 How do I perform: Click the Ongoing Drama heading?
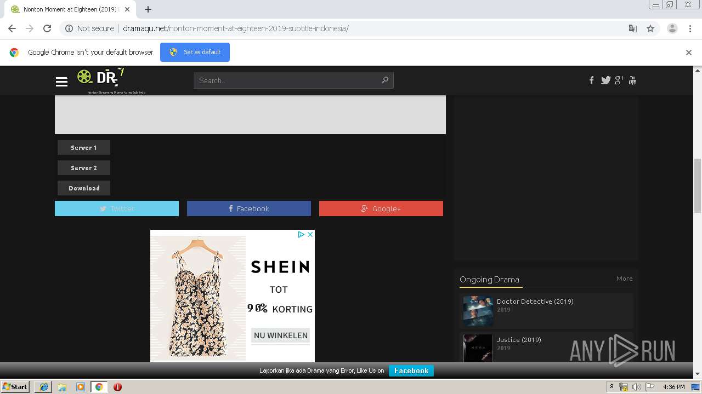(489, 280)
